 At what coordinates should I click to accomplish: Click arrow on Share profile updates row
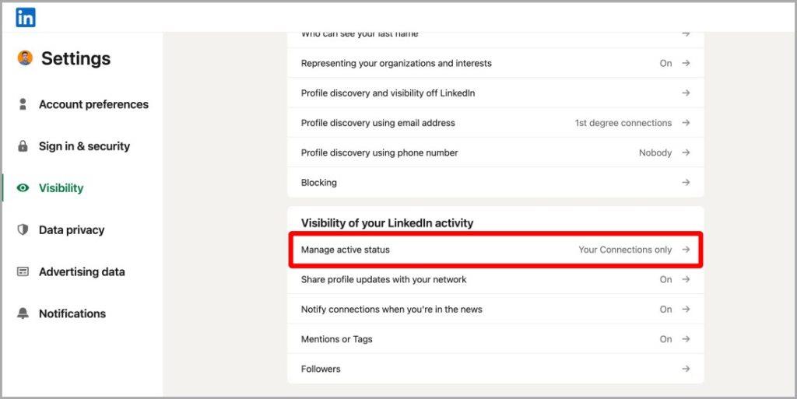(x=686, y=279)
